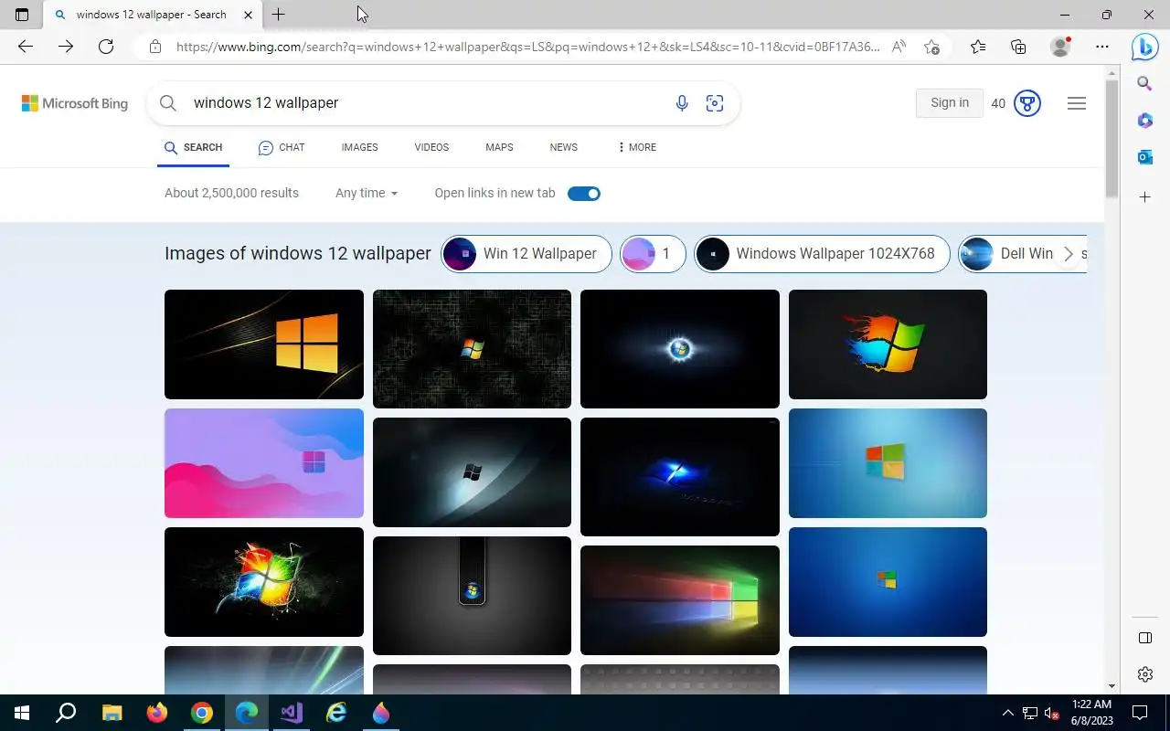Screen dimensions: 1170x731
Task: Open the flaming Windows logo wallpaper thumbnail
Action: (888, 344)
